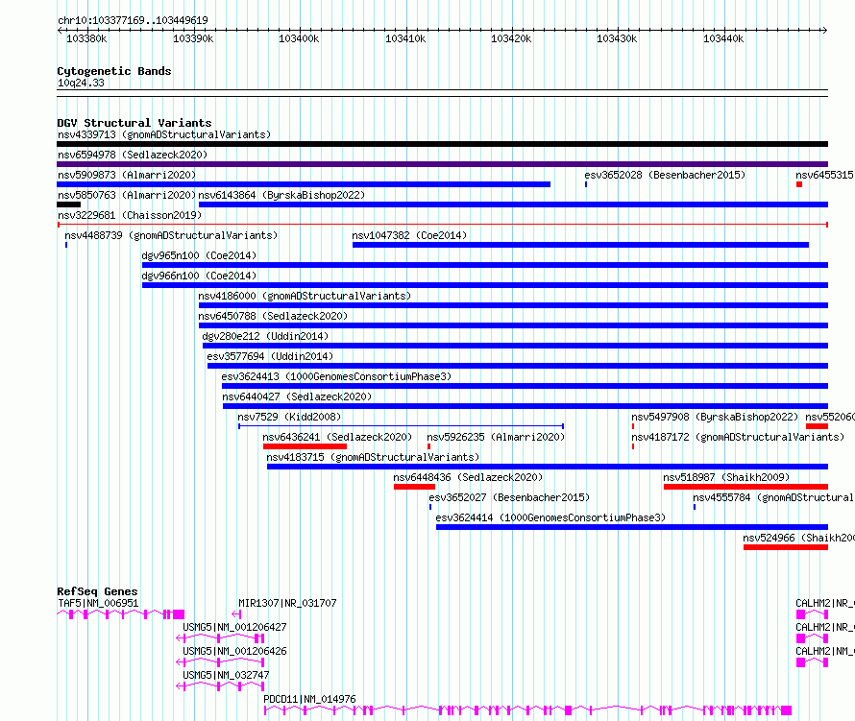Click the USMG5|NM_001206427 transcript label

point(234,627)
